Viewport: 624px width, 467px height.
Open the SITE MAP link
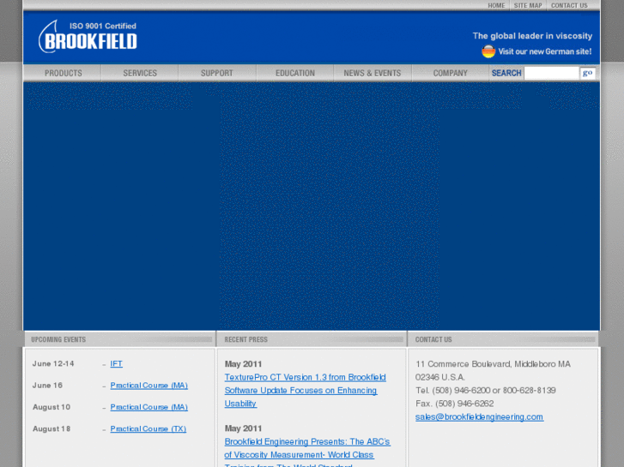(x=528, y=5)
